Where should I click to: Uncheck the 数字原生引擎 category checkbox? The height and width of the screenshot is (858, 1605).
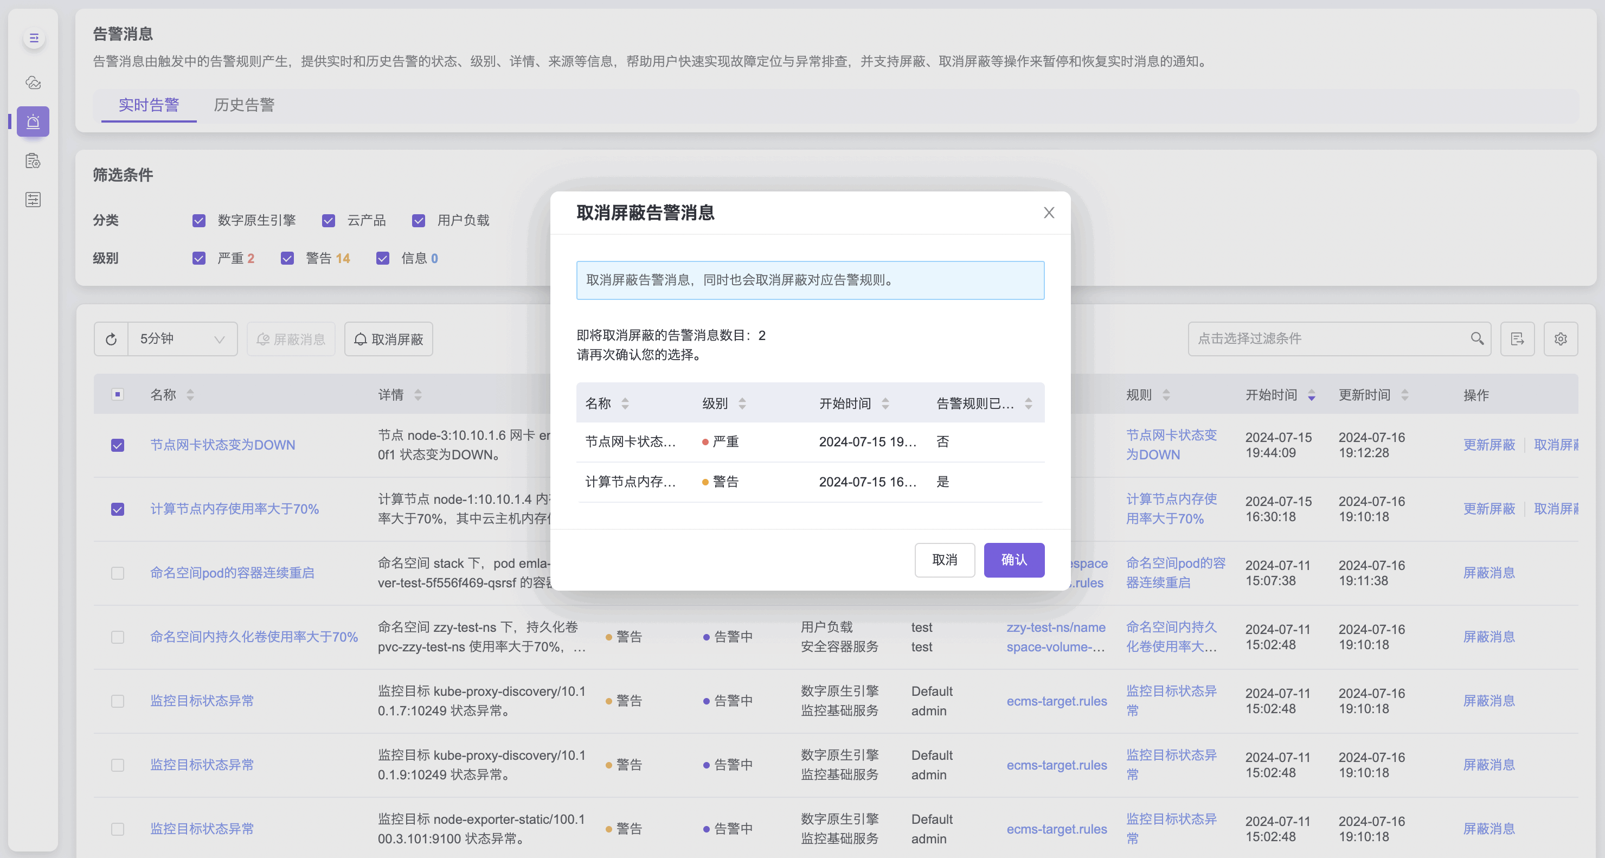coord(199,221)
